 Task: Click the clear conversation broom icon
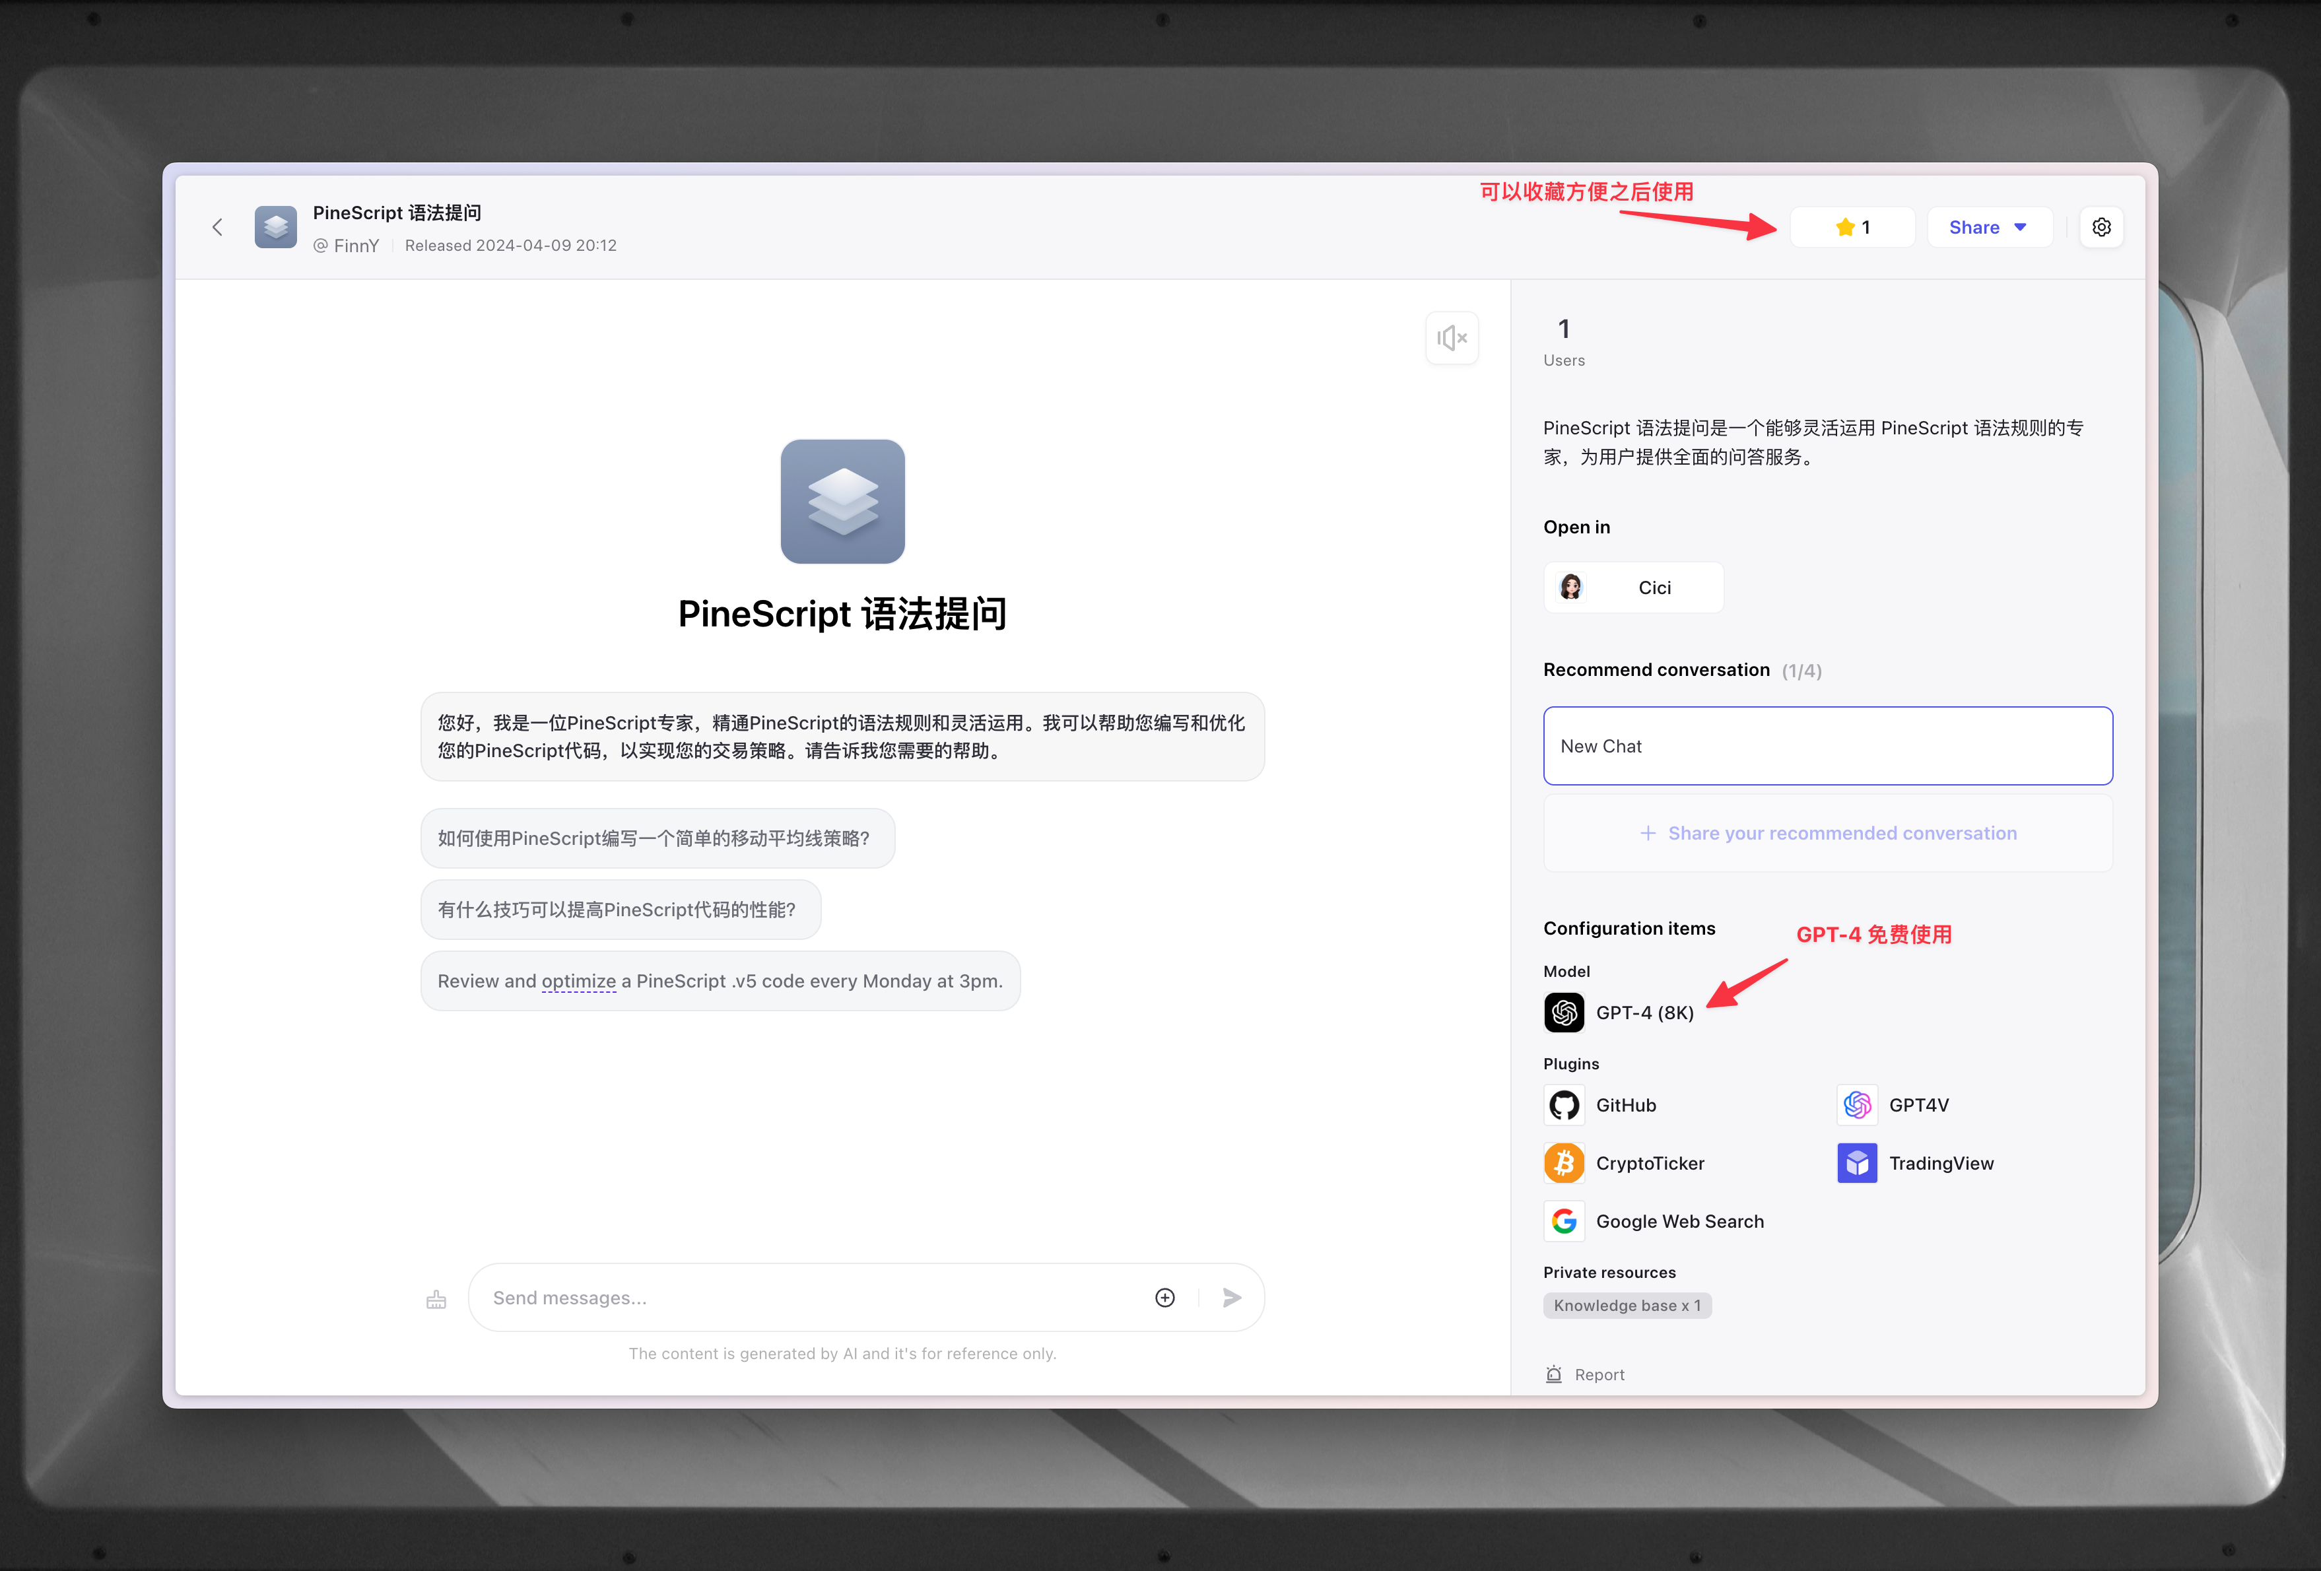(x=436, y=1299)
